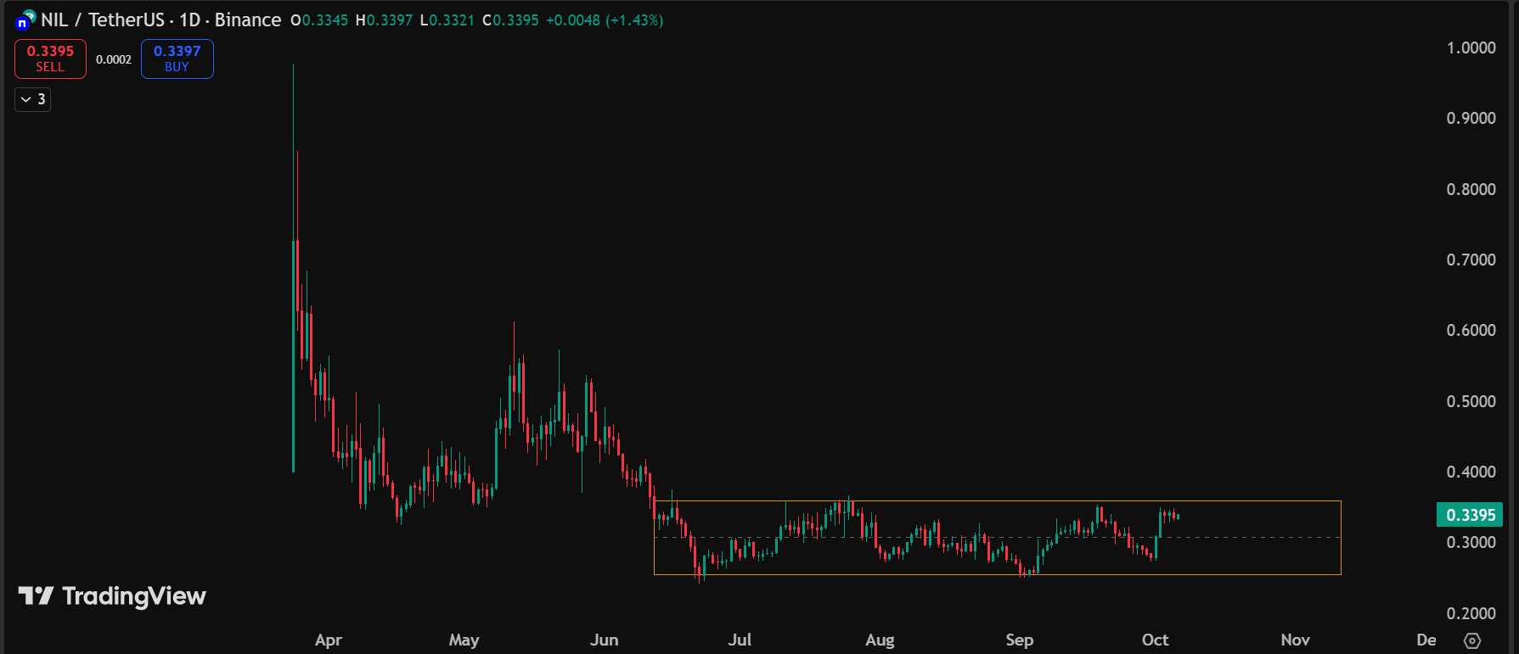Click the close value C0.3395
The image size is (1519, 654).
tap(510, 20)
